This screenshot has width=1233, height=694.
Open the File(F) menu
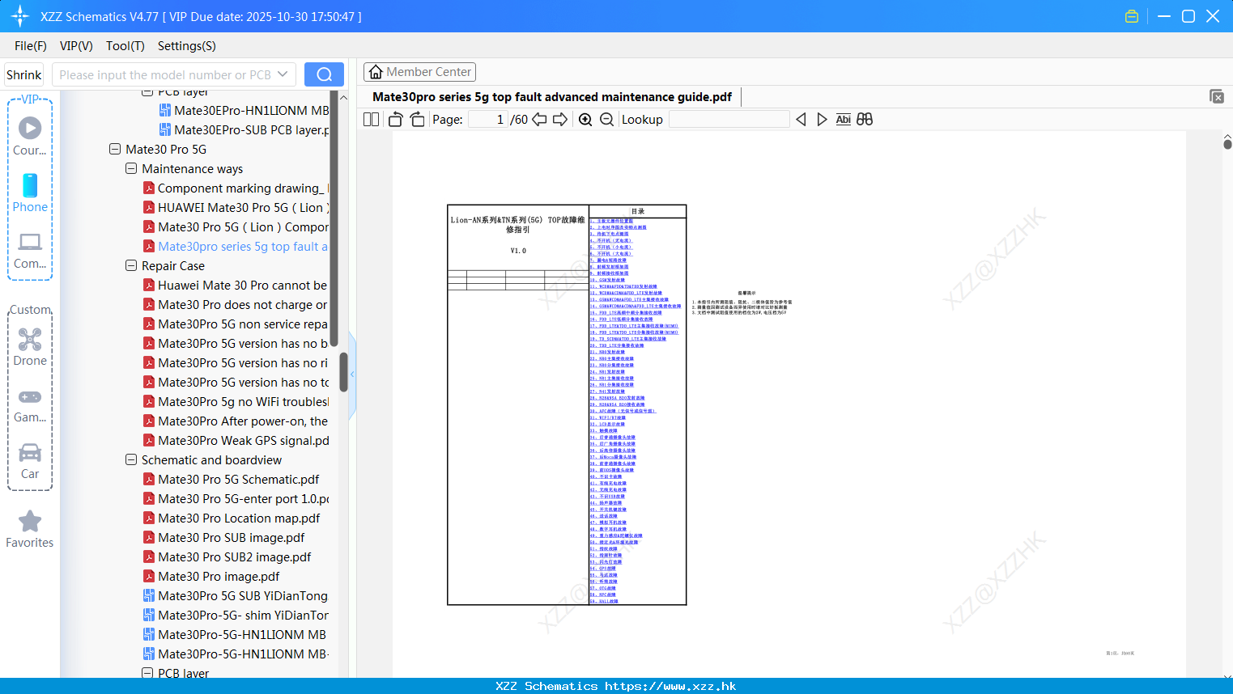point(31,46)
